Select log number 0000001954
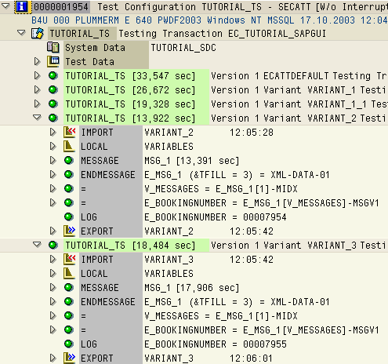The image size is (388, 364). (61, 7)
